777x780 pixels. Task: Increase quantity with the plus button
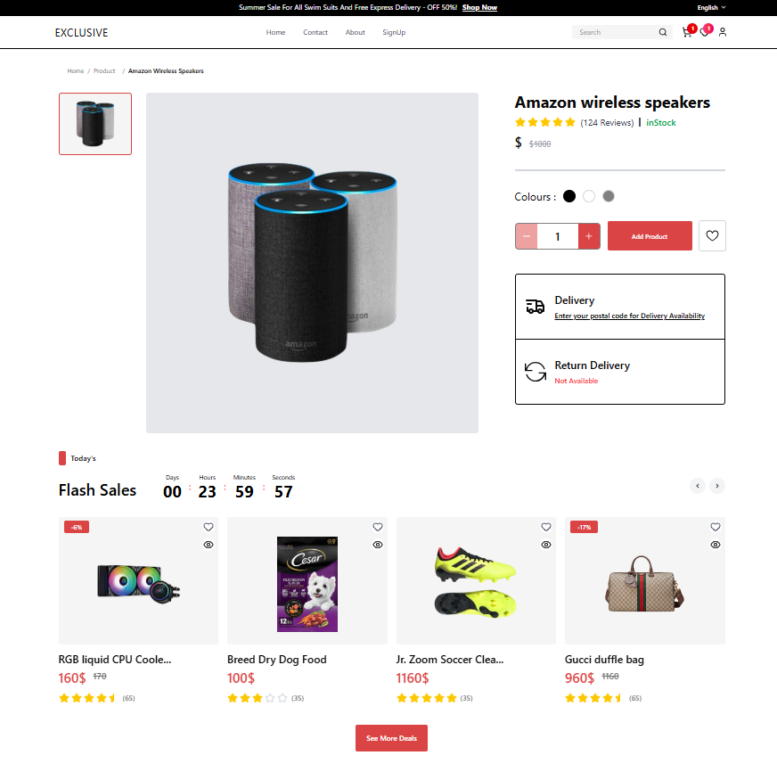pyautogui.click(x=589, y=236)
